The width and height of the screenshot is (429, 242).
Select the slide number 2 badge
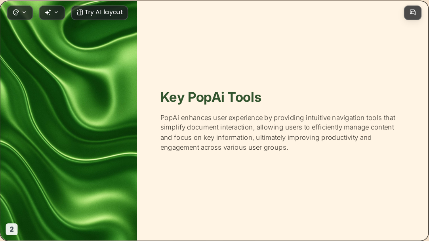[x=11, y=229]
